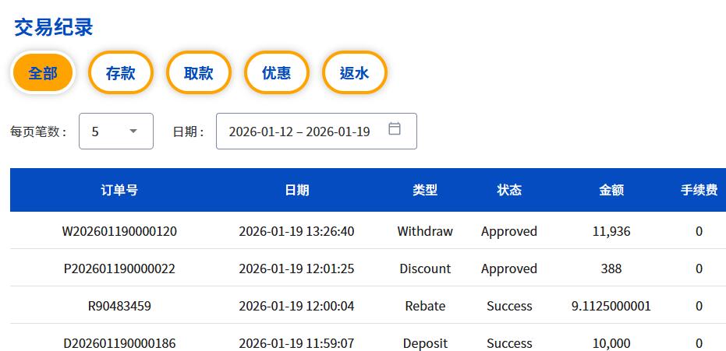Select order P202601190000022 row
This screenshot has width=726, height=351.
pyautogui.click(x=119, y=269)
